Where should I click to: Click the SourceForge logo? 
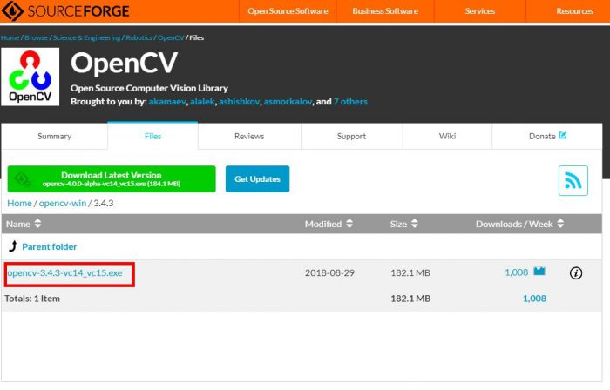(68, 11)
